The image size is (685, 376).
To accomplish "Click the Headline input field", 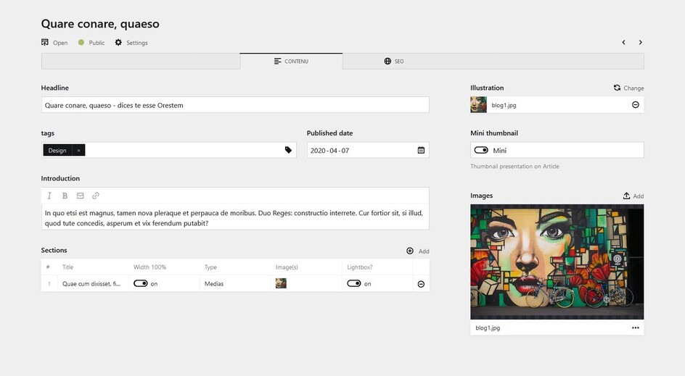I will (x=235, y=105).
